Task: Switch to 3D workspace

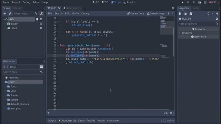Action: (105, 2)
